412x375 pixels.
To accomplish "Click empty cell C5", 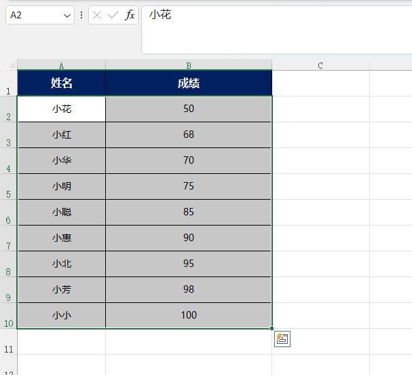I will (x=321, y=186).
